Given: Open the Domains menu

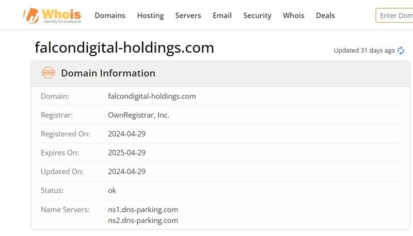Looking at the screenshot, I should pos(110,15).
